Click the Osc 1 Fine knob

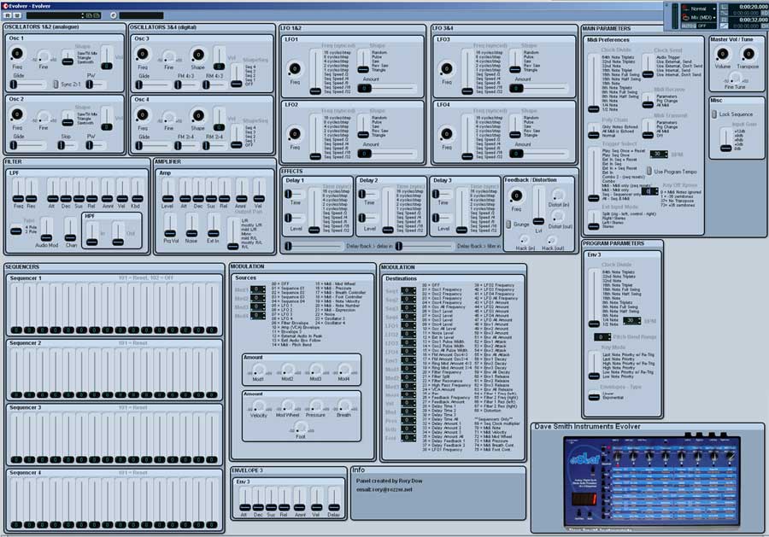pyautogui.click(x=44, y=57)
